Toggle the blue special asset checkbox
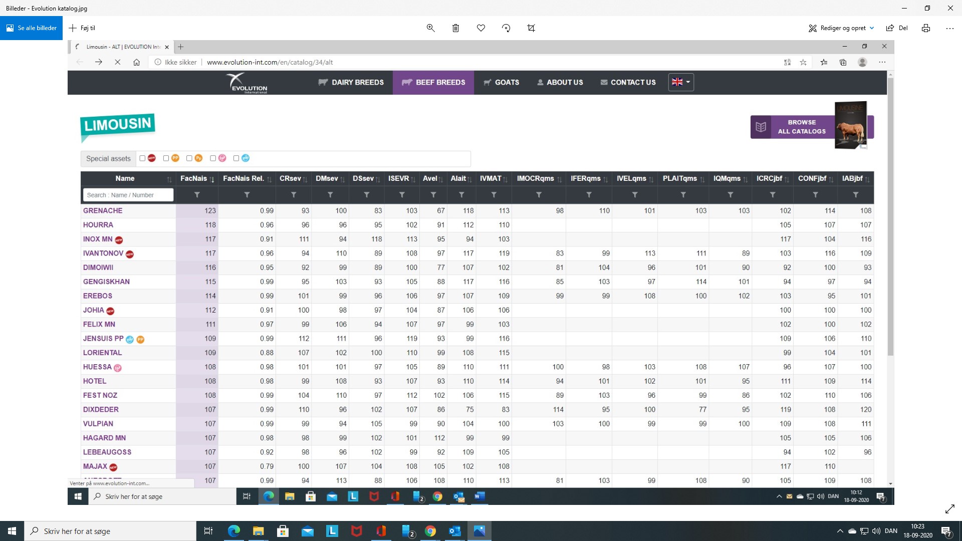 click(236, 158)
